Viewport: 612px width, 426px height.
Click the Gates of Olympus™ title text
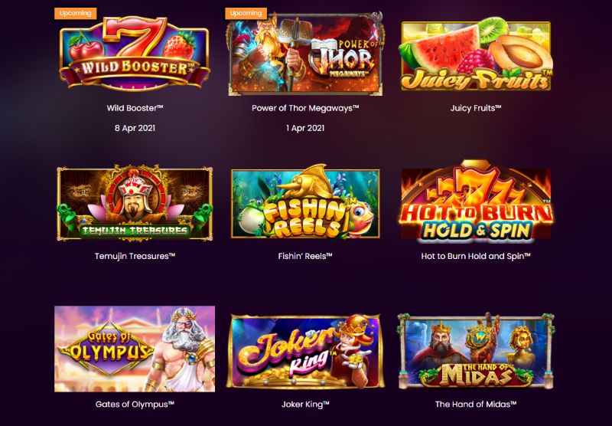tap(135, 405)
